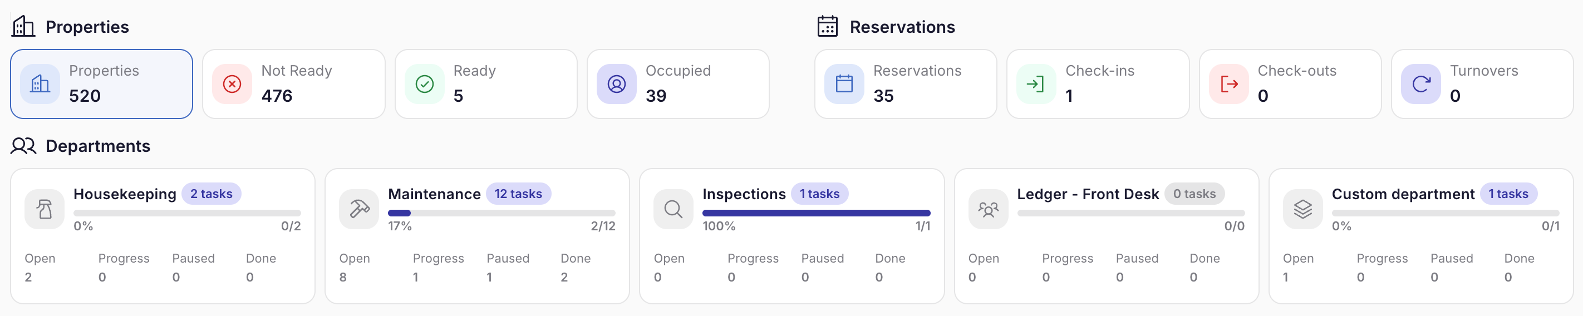Open the Housekeeping 2 tasks badge

(211, 194)
